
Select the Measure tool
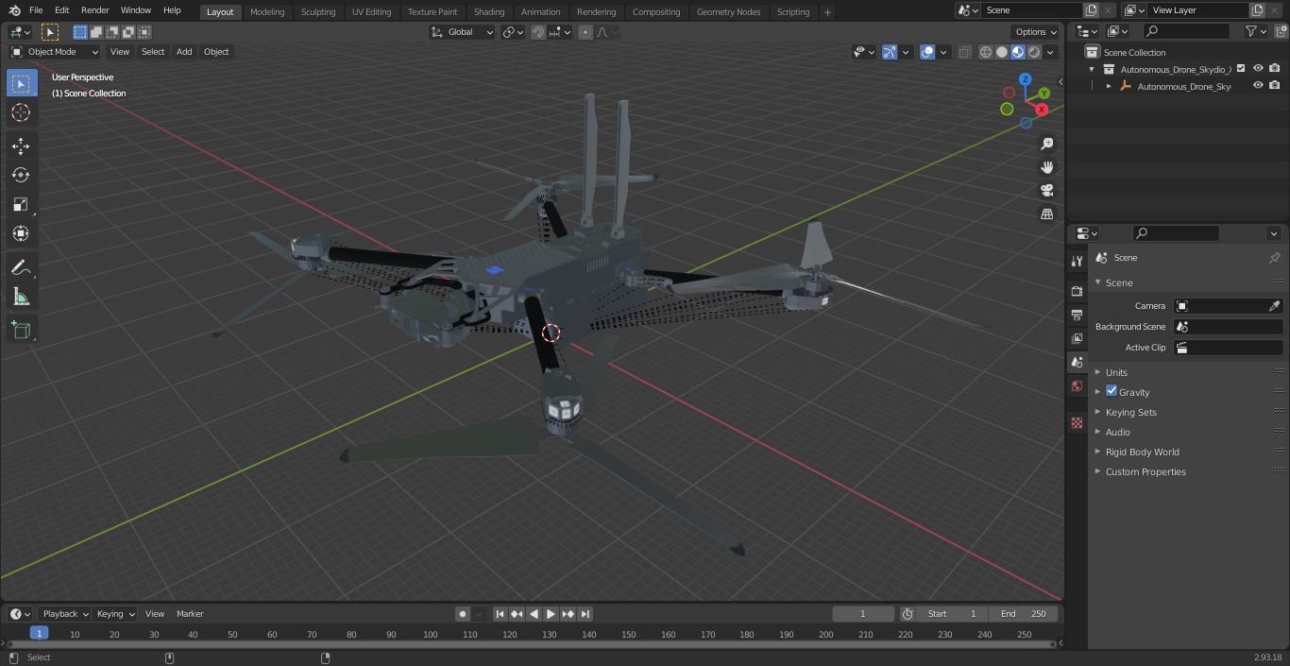tap(21, 298)
